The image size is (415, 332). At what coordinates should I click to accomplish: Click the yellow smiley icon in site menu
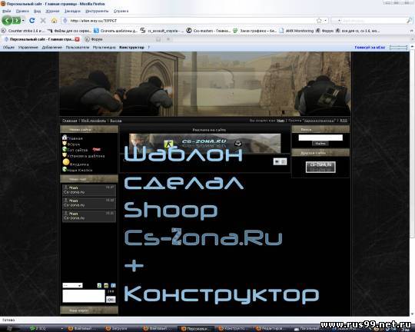point(66,161)
